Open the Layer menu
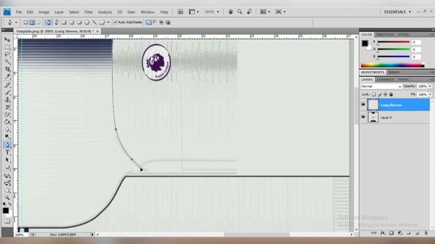This screenshot has width=435, height=244. 59,12
